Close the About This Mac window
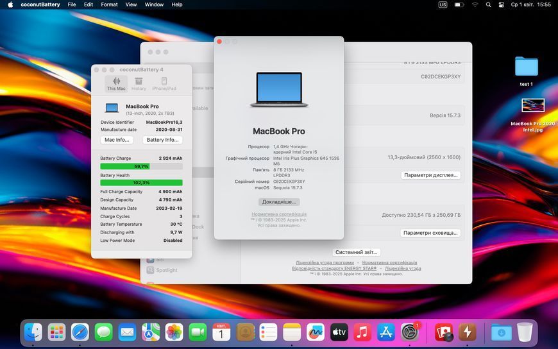This screenshot has height=349, width=558. tap(219, 42)
